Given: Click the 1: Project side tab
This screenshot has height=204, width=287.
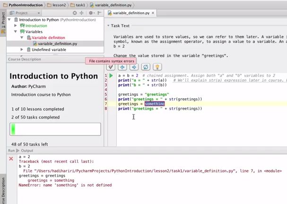Looking at the screenshot, I should coord(3,23).
